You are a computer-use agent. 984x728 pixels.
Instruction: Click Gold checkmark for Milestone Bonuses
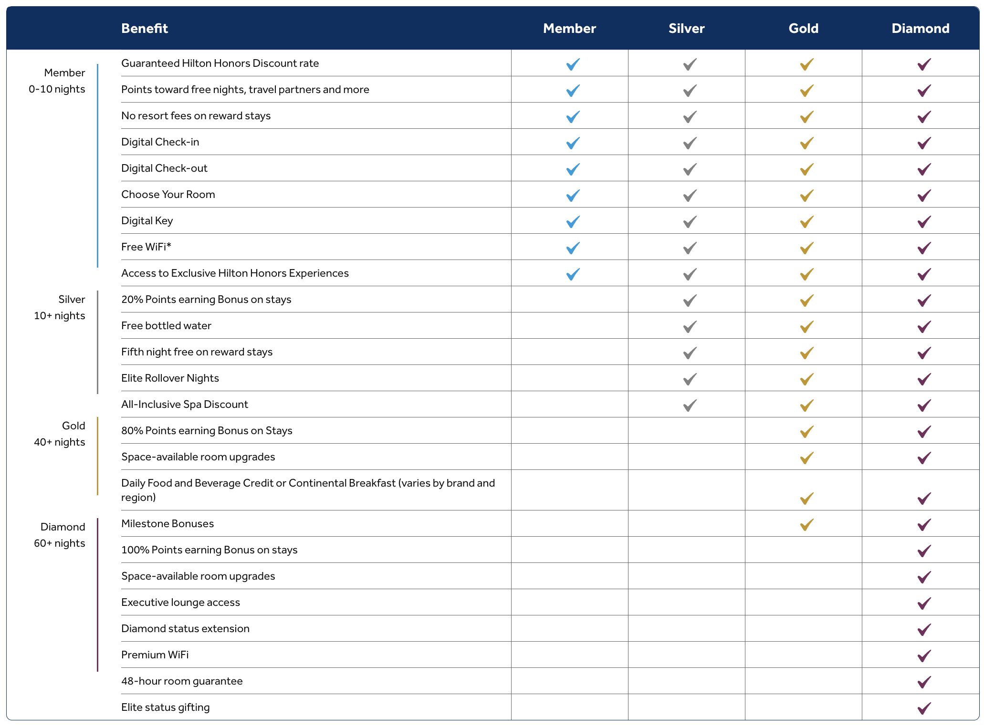click(x=806, y=525)
